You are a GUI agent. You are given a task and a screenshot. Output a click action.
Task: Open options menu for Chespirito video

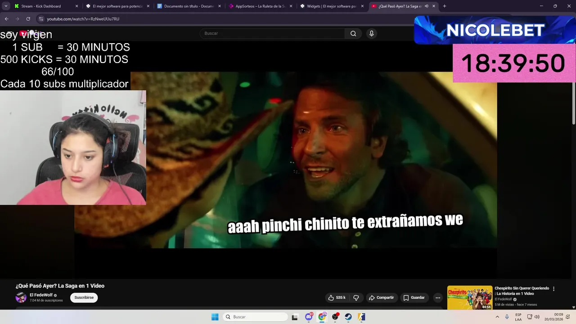(x=554, y=289)
